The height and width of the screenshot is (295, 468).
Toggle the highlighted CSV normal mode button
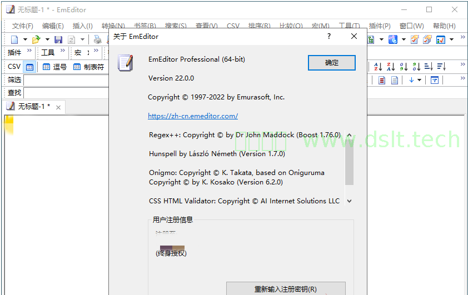pos(29,67)
